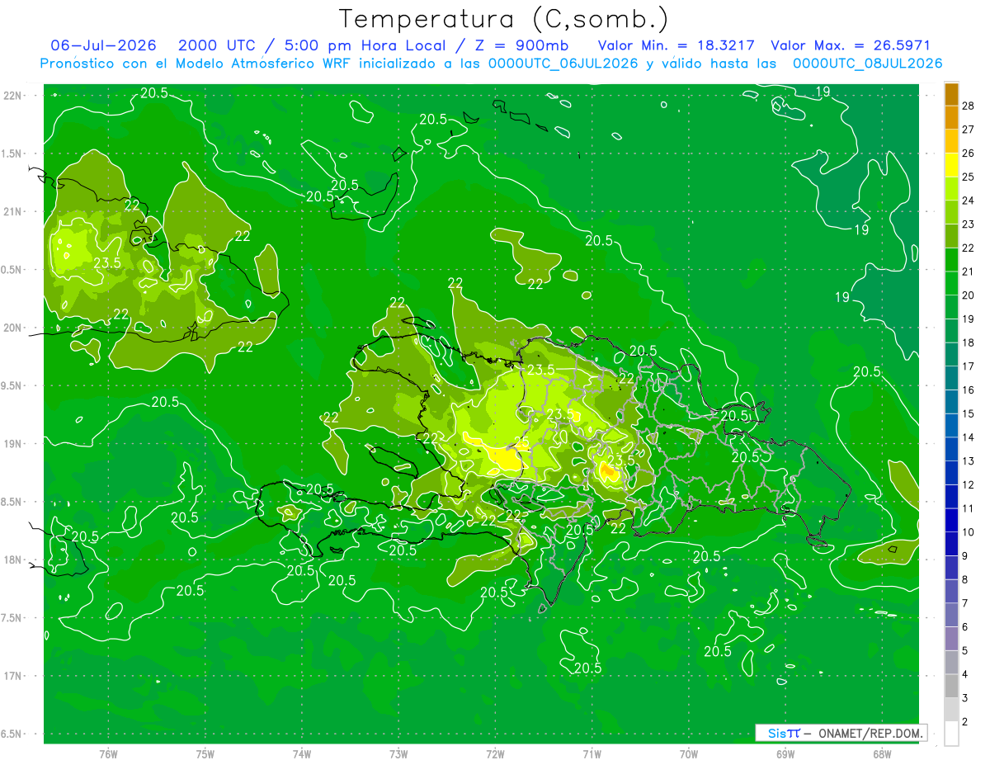Screen dimensions: 990x765
Task: Click the "0000UTC_08JUL2026" valid-until time
Action: click(867, 64)
